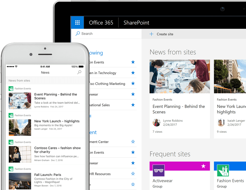Screen dimensions: 246x190
Task: Open the Activewear glasses site icon
Action: click(159, 170)
